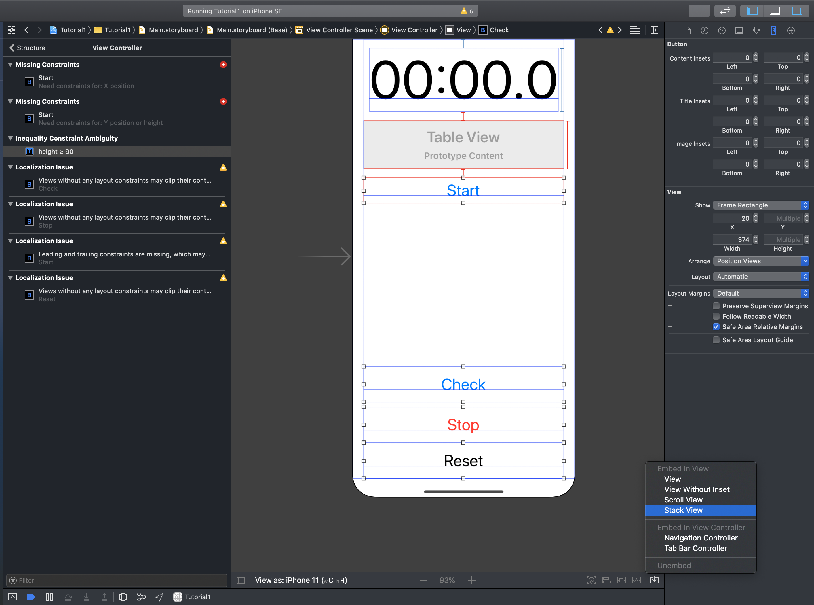Open the Size inspector ruler icon
Viewport: 814px width, 605px height.
click(773, 31)
